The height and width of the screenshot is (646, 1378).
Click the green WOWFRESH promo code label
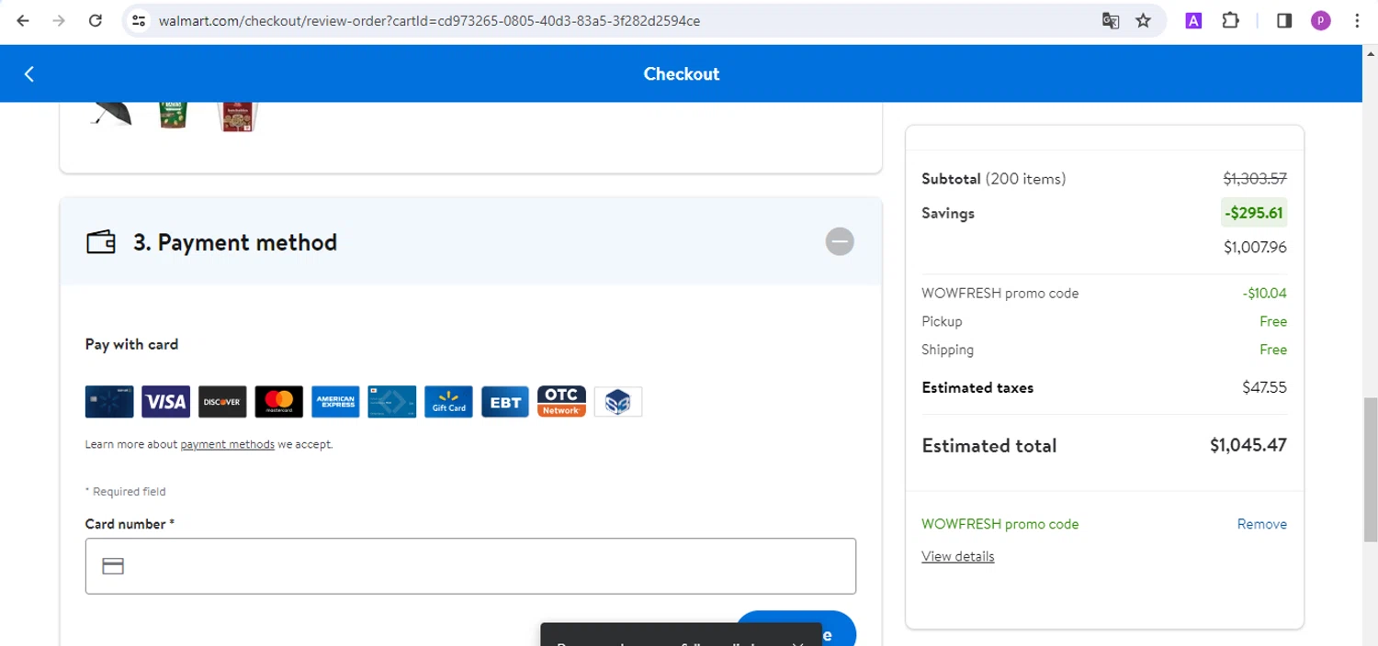(1000, 524)
